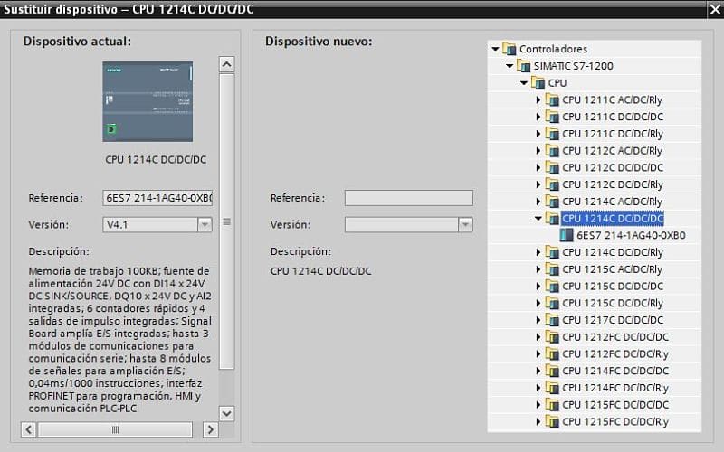Screen dimensions: 724x452
Task: Click folder icon of CPU 1212FC DC/DC/Rly
Action: (552, 353)
